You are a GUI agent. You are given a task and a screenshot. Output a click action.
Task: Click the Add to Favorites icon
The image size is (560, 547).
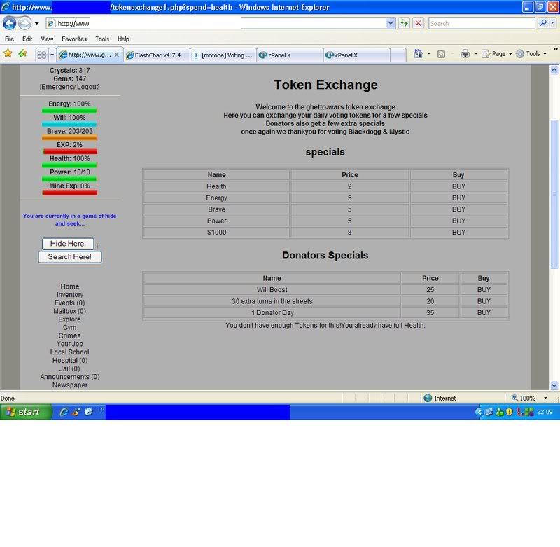pyautogui.click(x=22, y=53)
